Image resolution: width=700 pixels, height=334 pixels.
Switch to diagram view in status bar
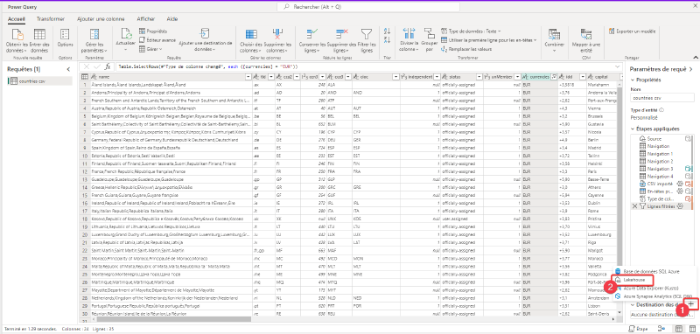pyautogui.click(x=661, y=329)
